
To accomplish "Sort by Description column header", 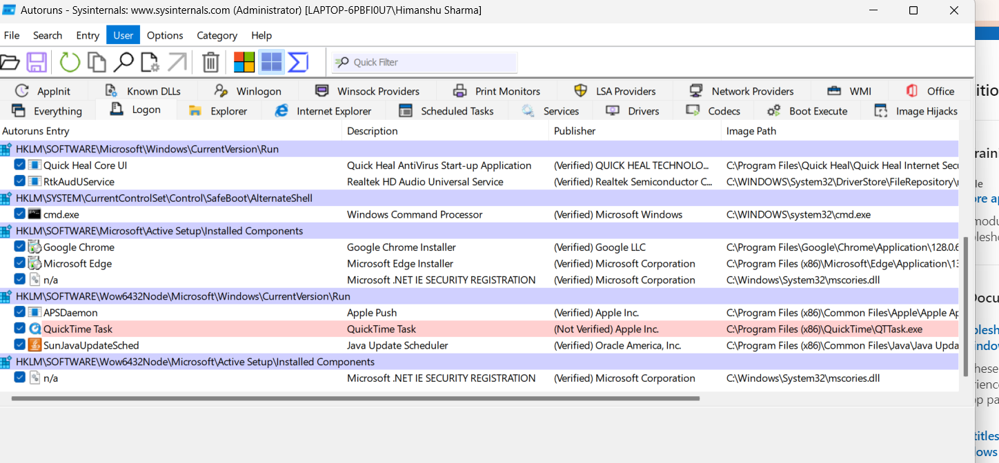I will pos(446,131).
